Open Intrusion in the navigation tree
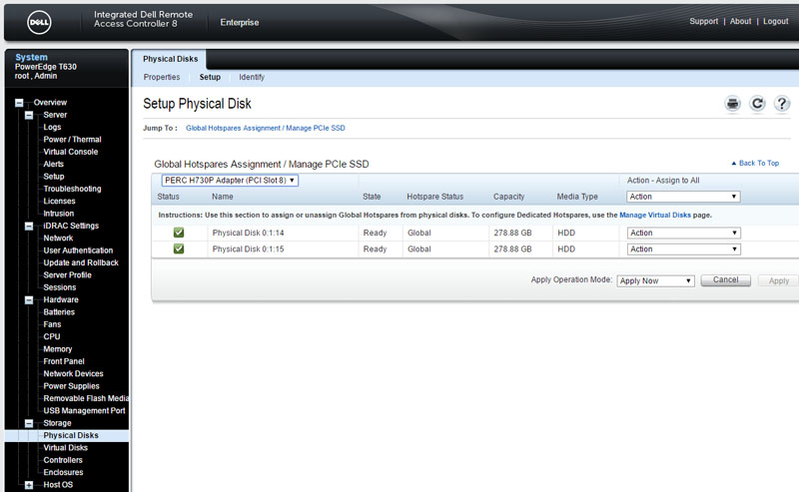Viewport: 799px width, 492px height. click(59, 214)
